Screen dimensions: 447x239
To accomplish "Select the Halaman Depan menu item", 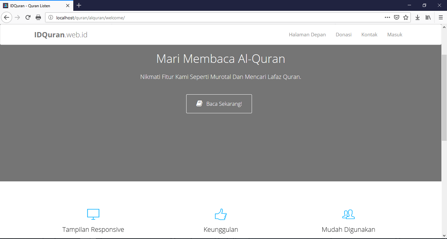I will tap(307, 34).
